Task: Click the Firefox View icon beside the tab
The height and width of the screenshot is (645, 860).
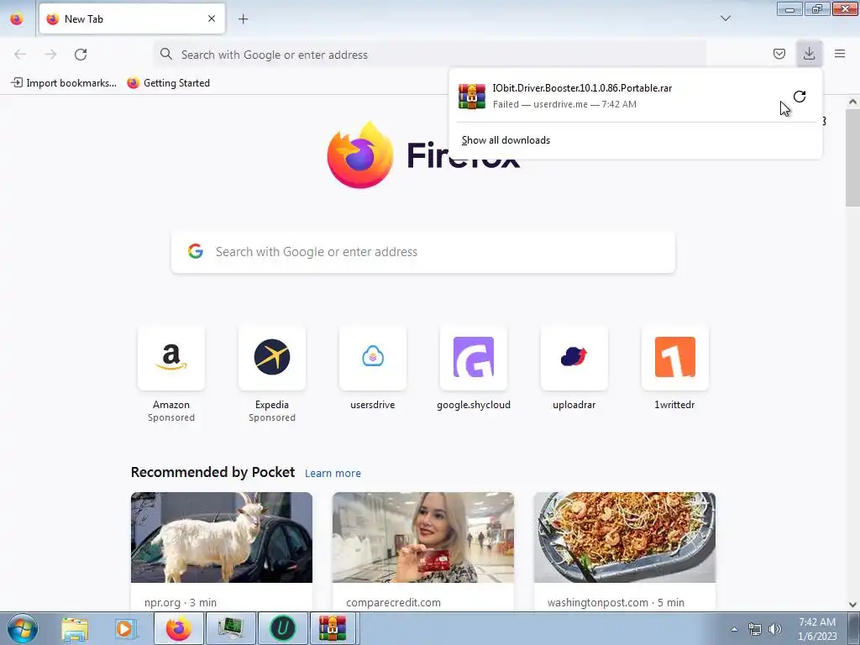Action: (17, 18)
